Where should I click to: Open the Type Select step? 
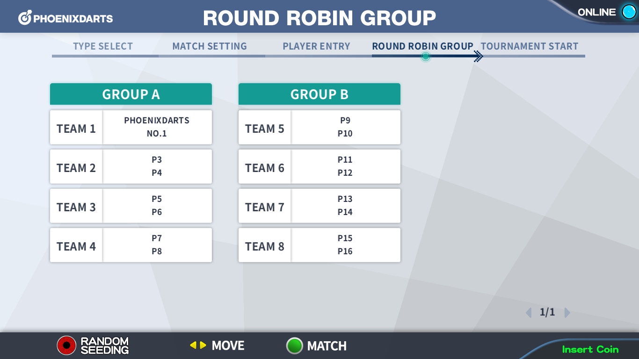coord(103,46)
